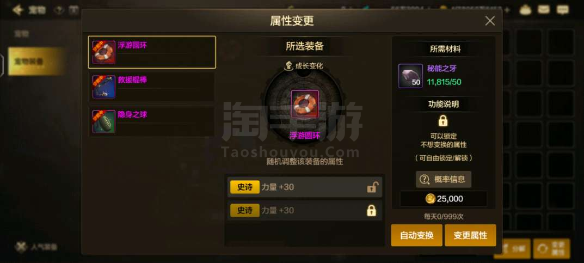Viewport: 584px width, 263px height.
Task: Click the padlock icon under 功能说明
Action: point(443,120)
